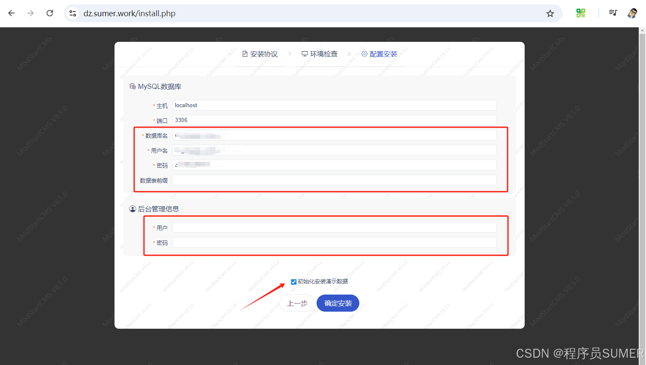Focus the MySQL 用户名 input field
Viewport: 646px width, 365px height.
335,150
